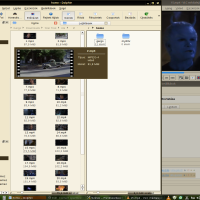Click the 7.mp4 file name

tap(29, 87)
